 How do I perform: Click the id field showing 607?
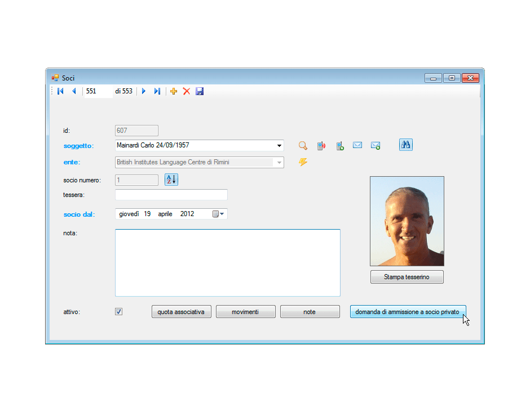coord(136,131)
